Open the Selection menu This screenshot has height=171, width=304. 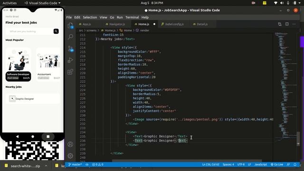click(90, 17)
